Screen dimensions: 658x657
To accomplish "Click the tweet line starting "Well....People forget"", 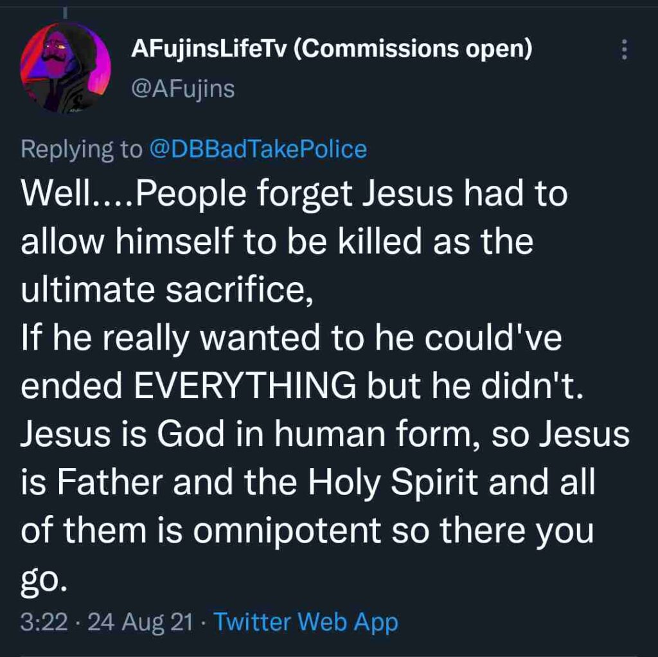I will (x=294, y=194).
